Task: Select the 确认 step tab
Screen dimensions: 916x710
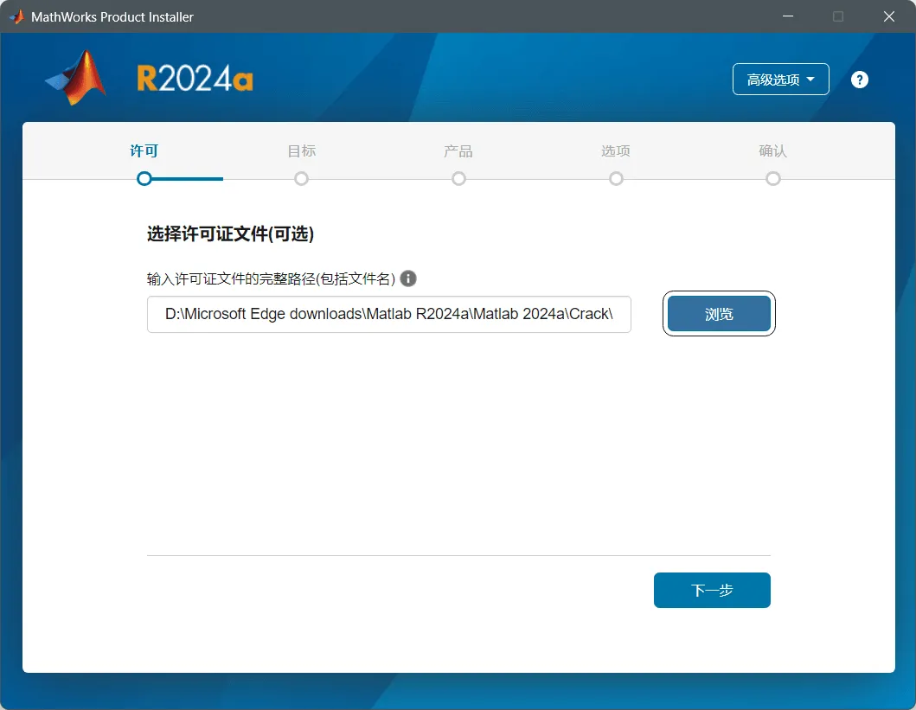Action: click(773, 151)
